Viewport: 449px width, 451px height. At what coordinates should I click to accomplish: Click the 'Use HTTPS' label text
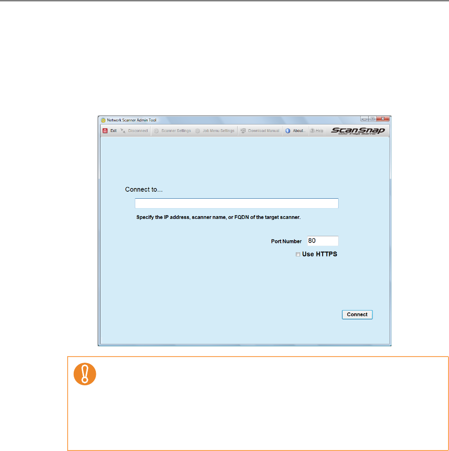pyautogui.click(x=319, y=254)
